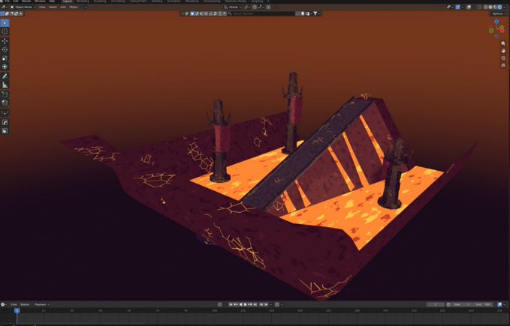Open the Playback dropdown in timeline

click(x=41, y=304)
